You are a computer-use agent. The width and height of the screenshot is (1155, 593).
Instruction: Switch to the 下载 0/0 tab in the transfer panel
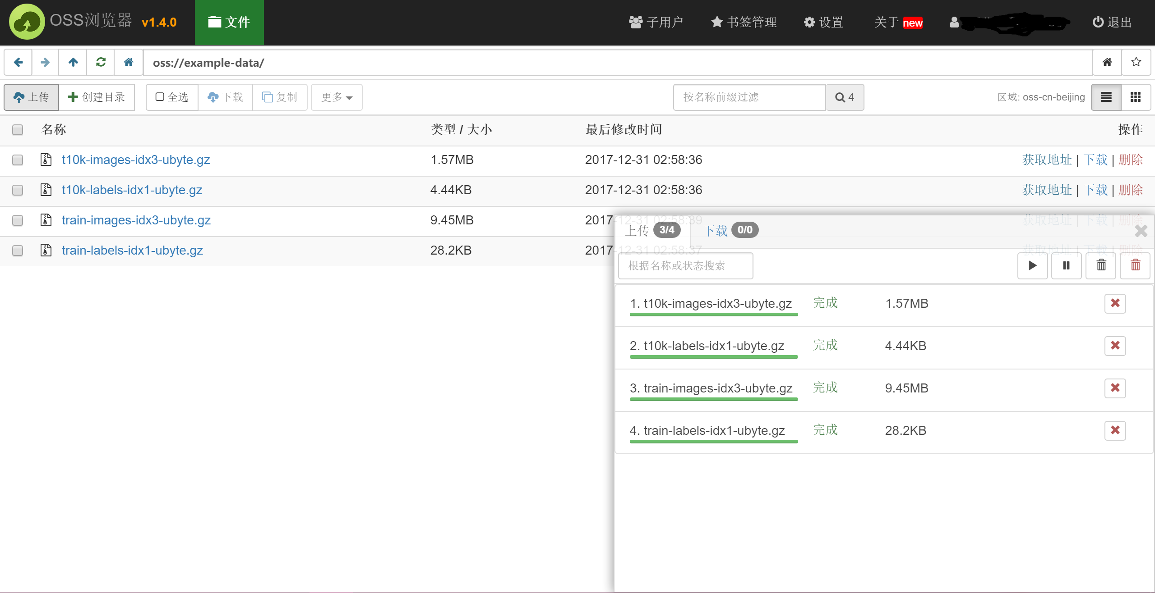pyautogui.click(x=731, y=230)
